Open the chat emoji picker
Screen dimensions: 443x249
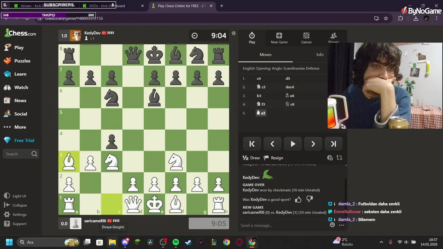tap(333, 225)
